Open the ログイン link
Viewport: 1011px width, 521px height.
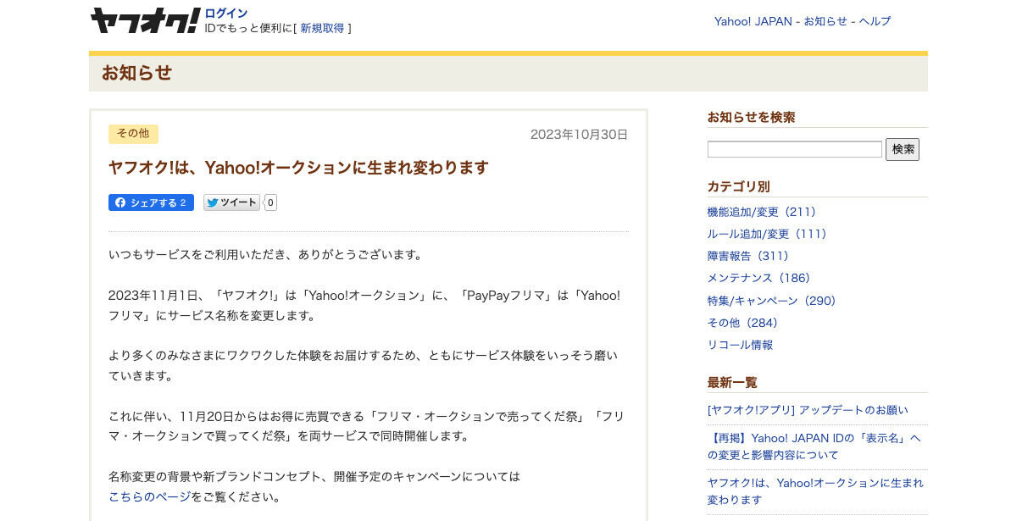click(x=225, y=13)
